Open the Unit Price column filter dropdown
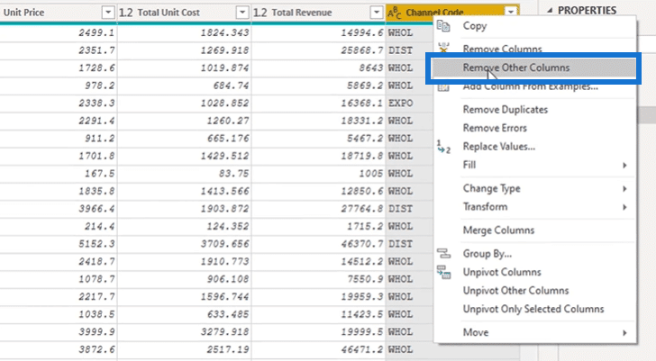This screenshot has width=656, height=361. 108,13
